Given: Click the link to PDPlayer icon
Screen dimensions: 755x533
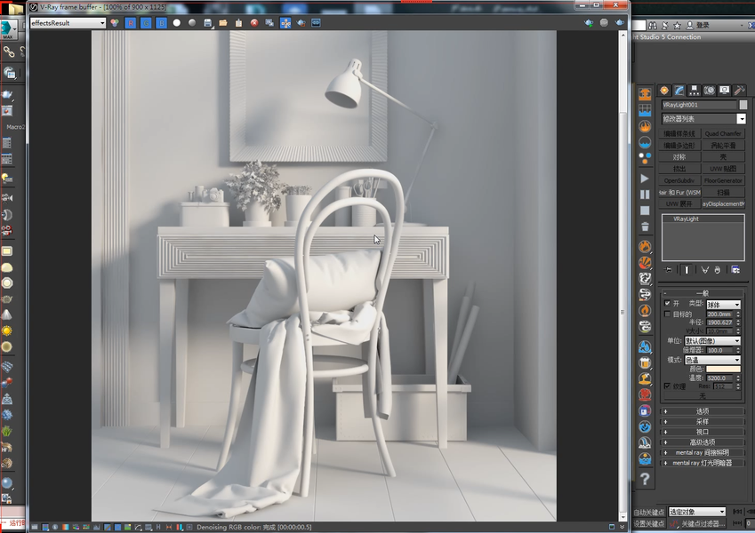Looking at the screenshot, I should pos(317,22).
